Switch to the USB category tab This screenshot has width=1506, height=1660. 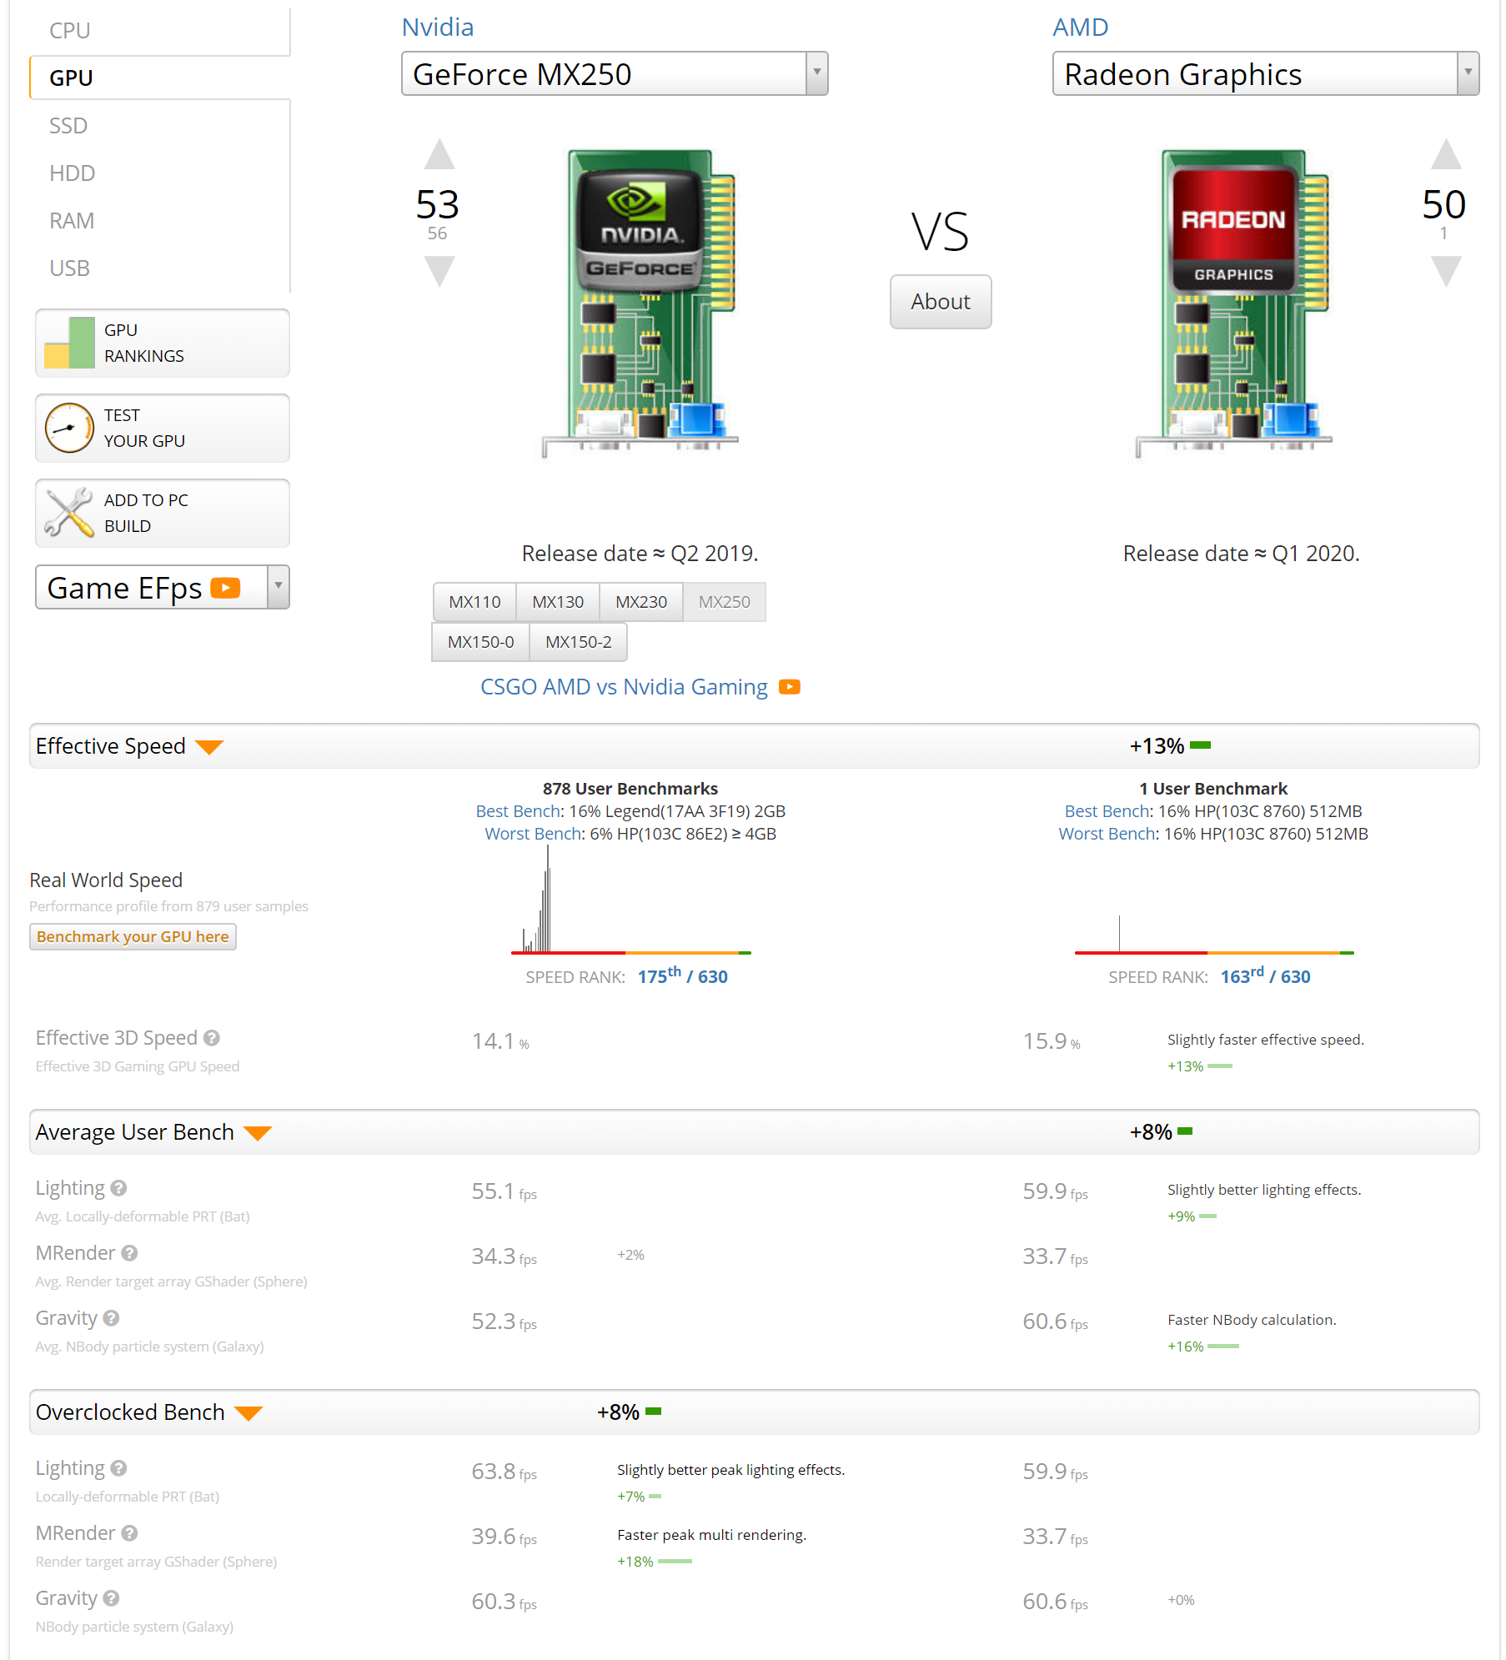pos(160,268)
